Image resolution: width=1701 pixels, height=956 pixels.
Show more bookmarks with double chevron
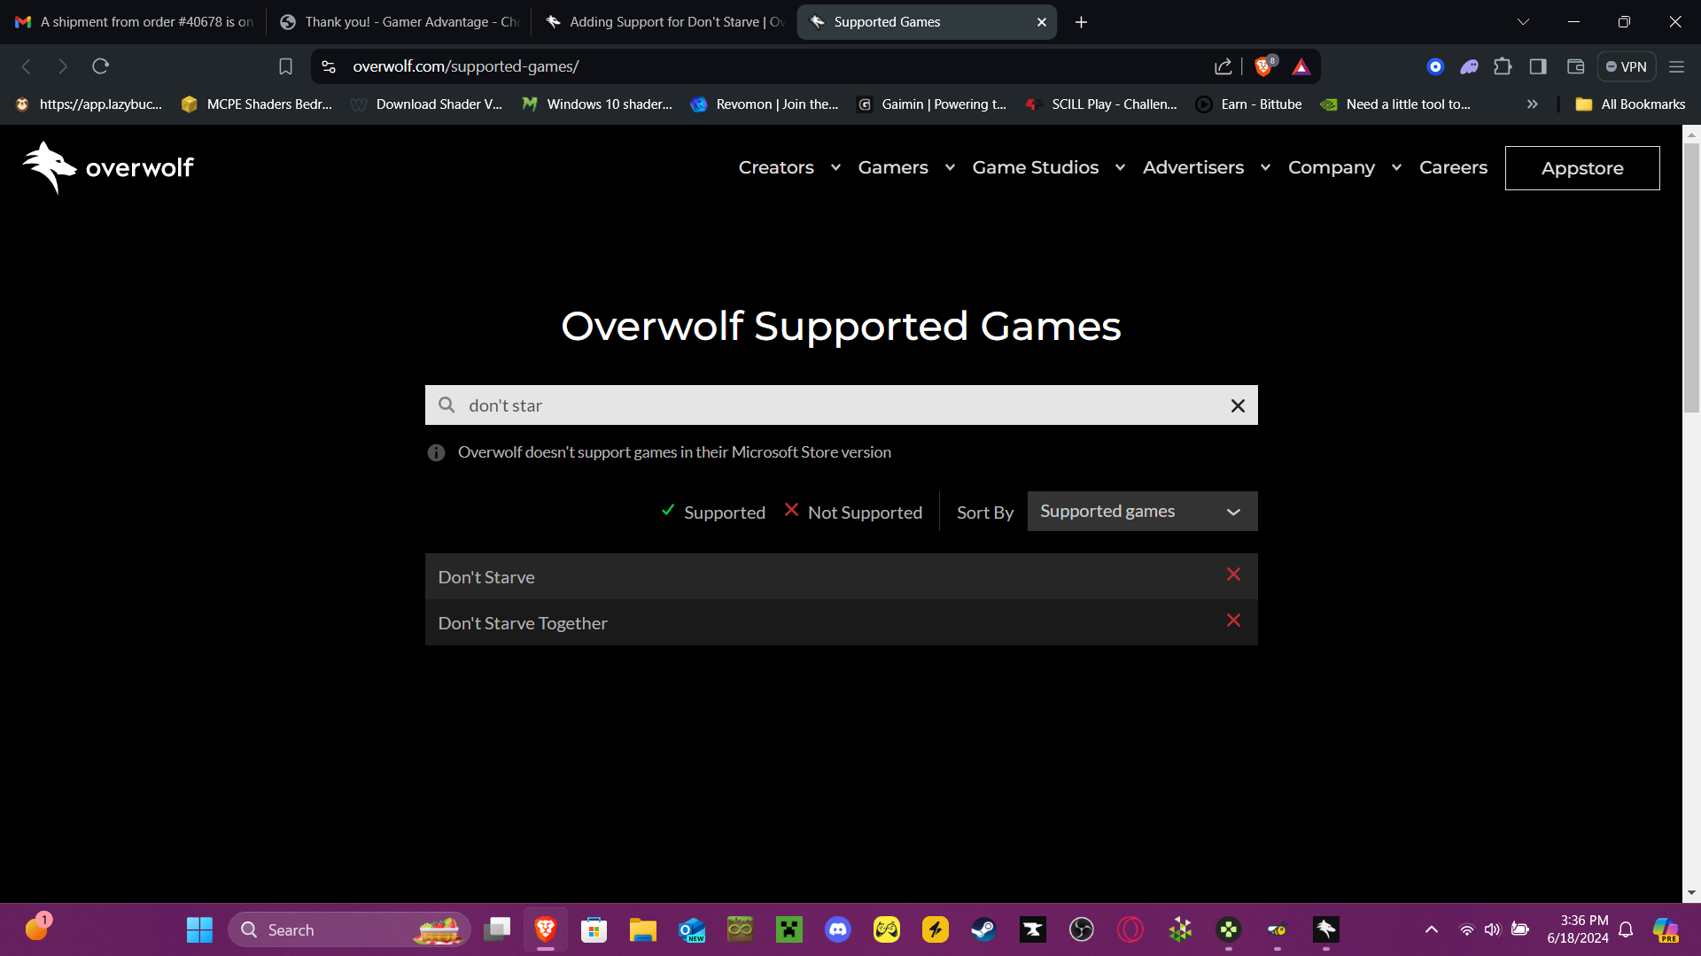coord(1532,104)
